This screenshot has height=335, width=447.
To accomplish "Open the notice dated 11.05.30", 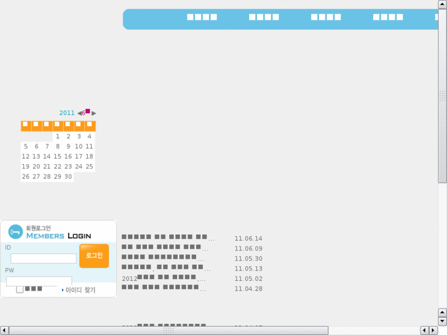I will coord(163,257).
